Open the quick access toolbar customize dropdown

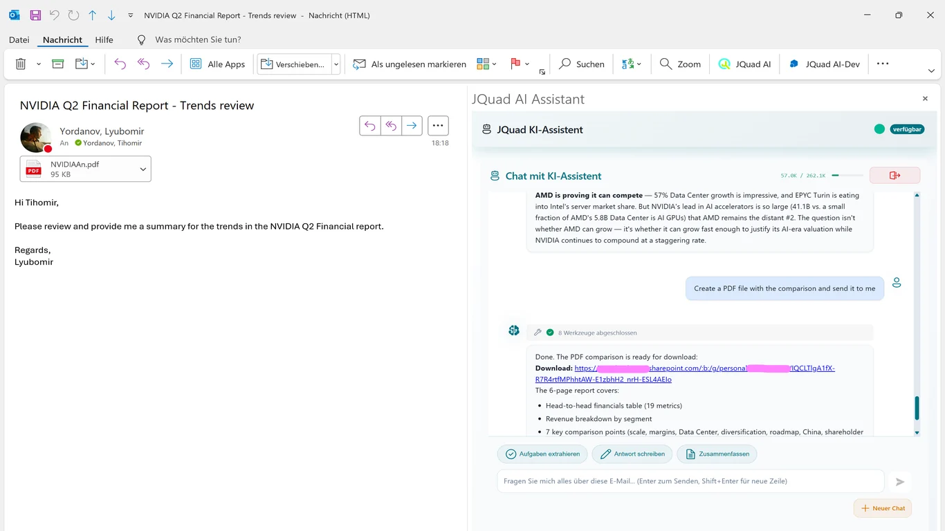[131, 15]
